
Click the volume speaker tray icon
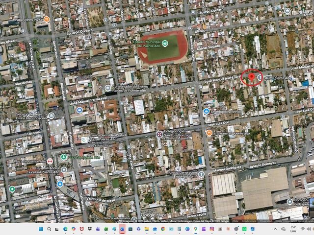pos(309,229)
